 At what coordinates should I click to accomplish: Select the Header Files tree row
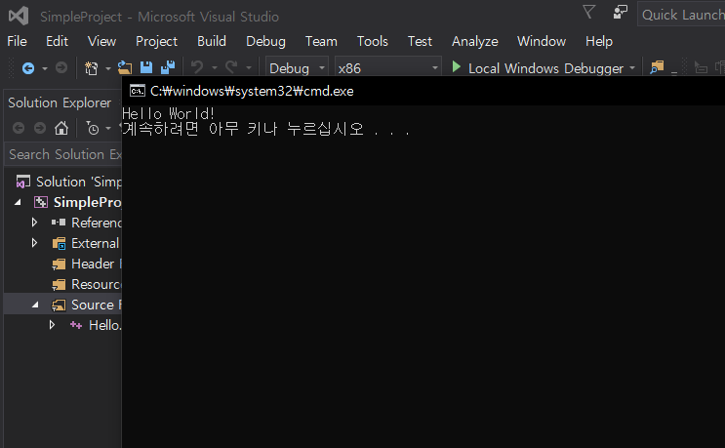pos(62,264)
